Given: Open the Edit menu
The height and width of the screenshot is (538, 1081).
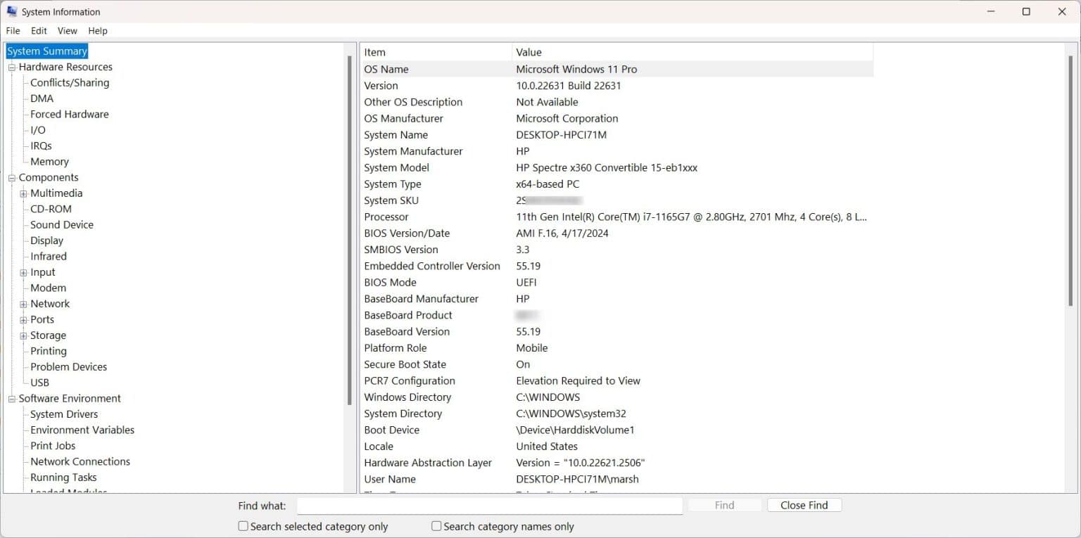Looking at the screenshot, I should coord(39,30).
